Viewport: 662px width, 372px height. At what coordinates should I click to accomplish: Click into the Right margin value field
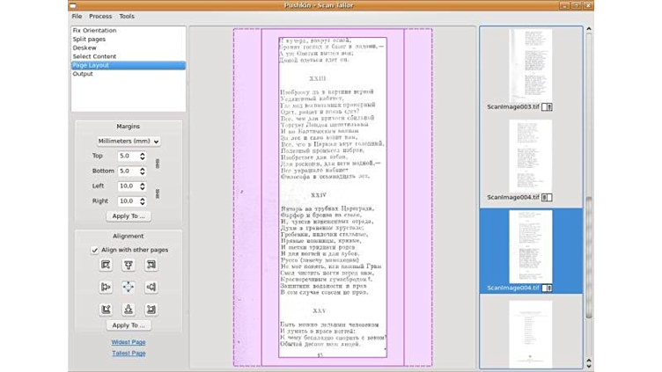pyautogui.click(x=129, y=201)
